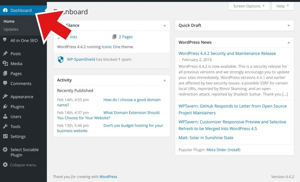The image size is (300, 182).
Task: Open WPTavern Customizer Responsive Preview article
Action: (x=232, y=125)
